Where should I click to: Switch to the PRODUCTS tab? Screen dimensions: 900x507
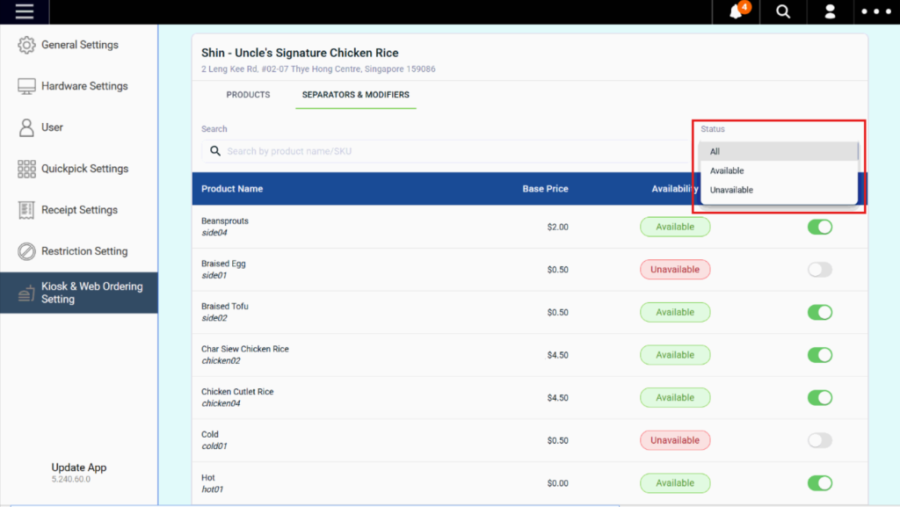(248, 95)
